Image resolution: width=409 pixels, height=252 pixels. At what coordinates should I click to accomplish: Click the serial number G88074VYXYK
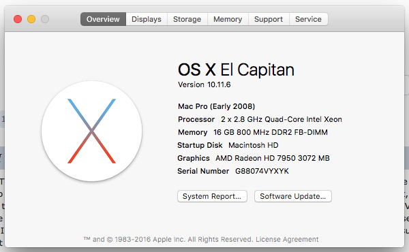(x=262, y=171)
